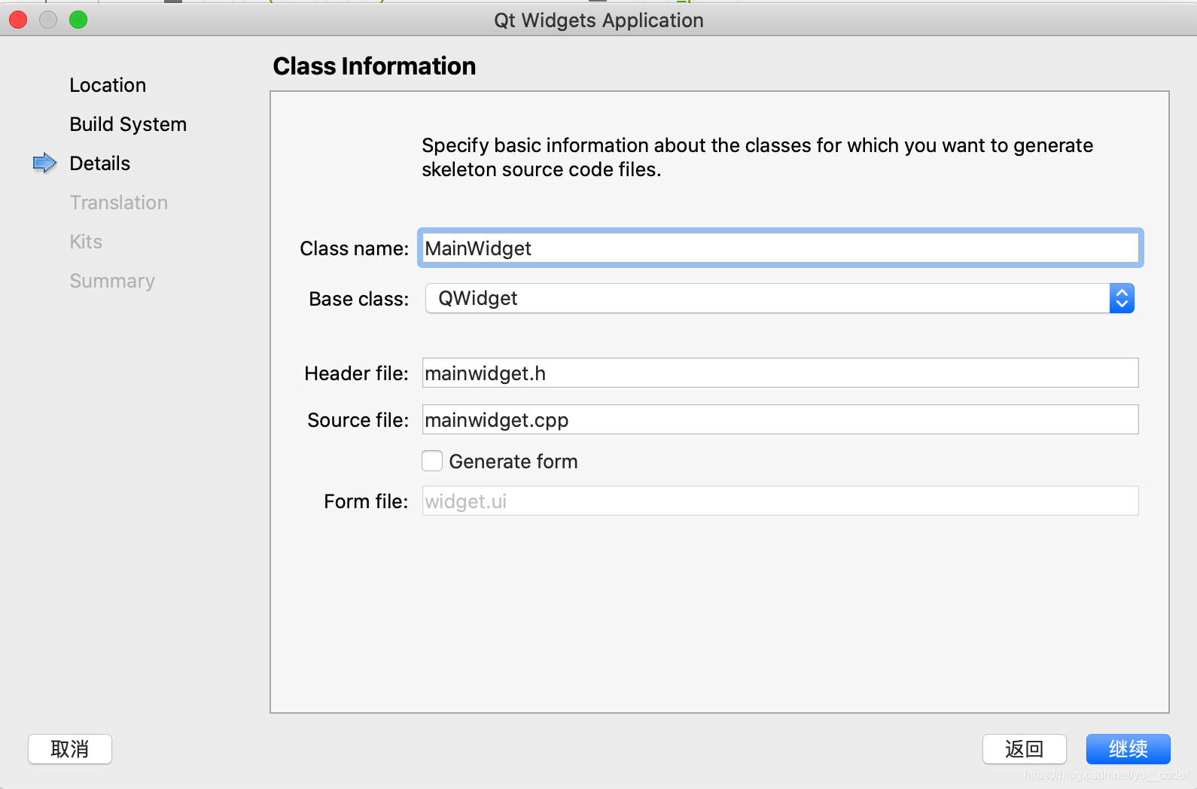Select the Build System wizard step
This screenshot has width=1197, height=789.
point(128,124)
